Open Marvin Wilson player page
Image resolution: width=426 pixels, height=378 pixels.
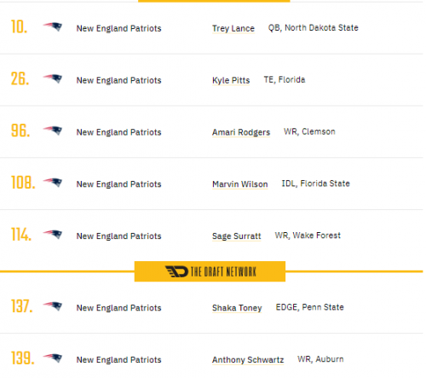pyautogui.click(x=240, y=184)
